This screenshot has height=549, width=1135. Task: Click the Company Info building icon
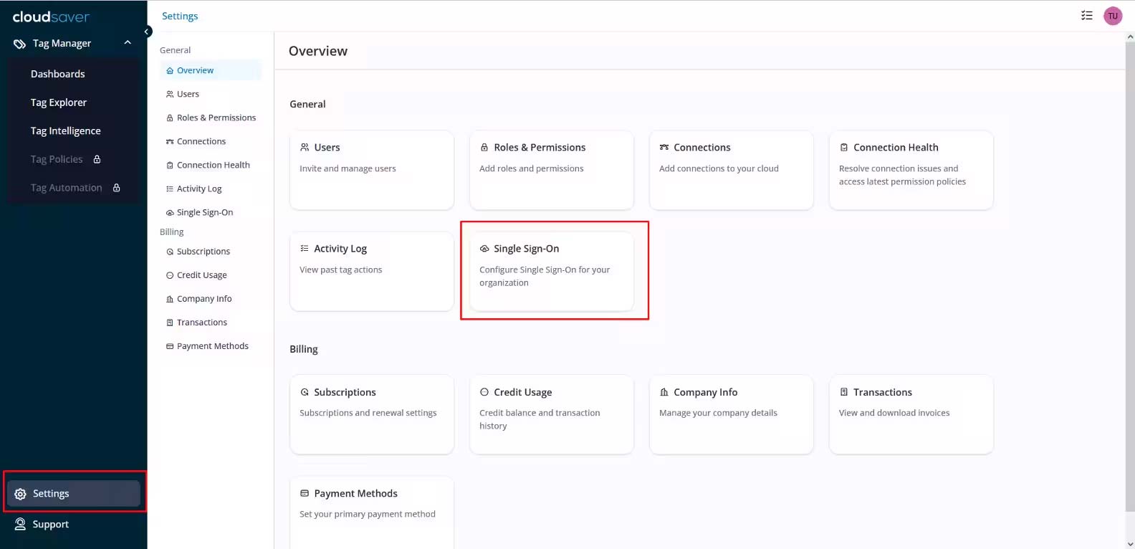coord(664,392)
